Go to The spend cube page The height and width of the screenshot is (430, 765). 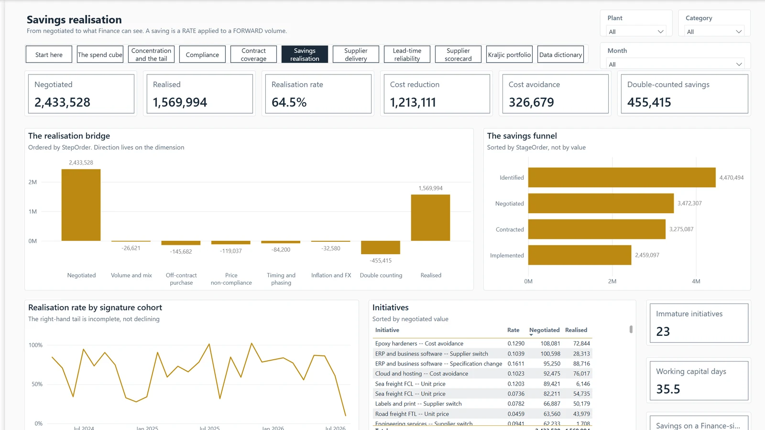point(100,54)
